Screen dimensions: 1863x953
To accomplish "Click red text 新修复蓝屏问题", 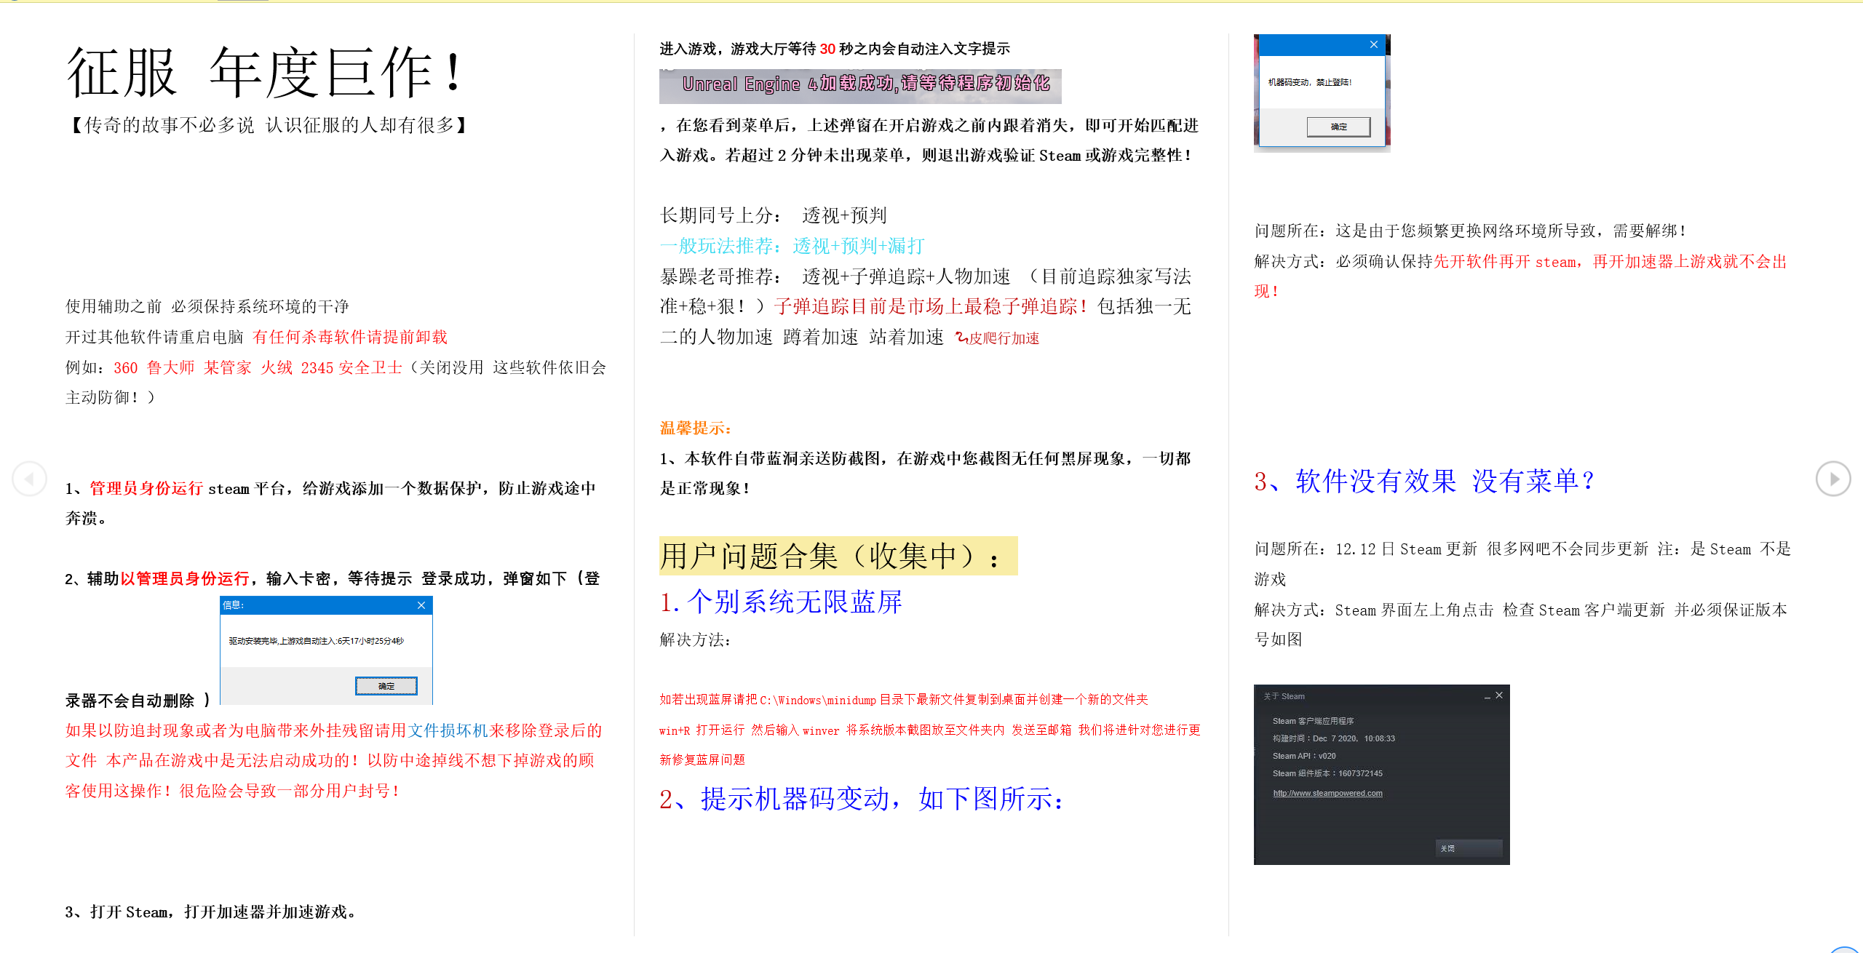I will point(702,759).
